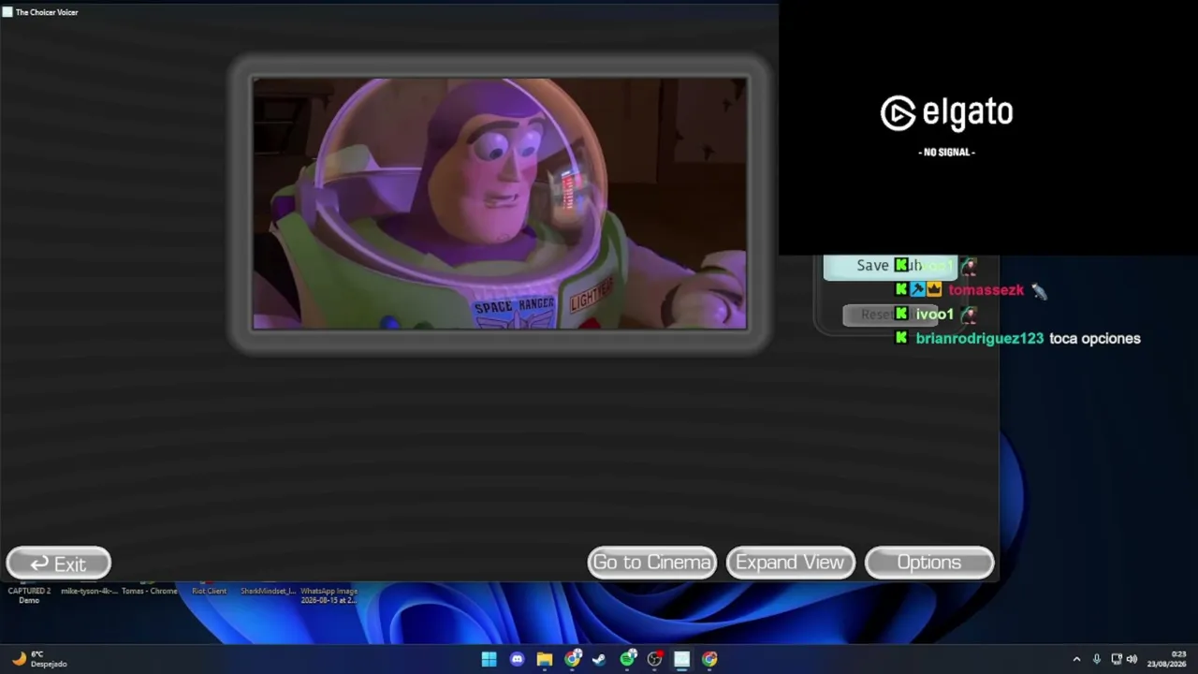Open the clock showing 0:23
The height and width of the screenshot is (674, 1198).
tap(1167, 659)
